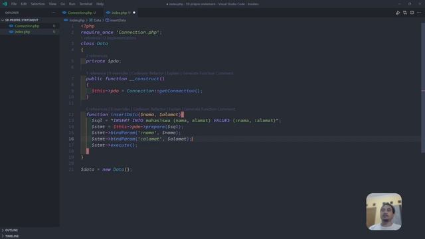Screen dimensions: 425x239
Task: Open the Terminal menu
Action: coord(86,4)
